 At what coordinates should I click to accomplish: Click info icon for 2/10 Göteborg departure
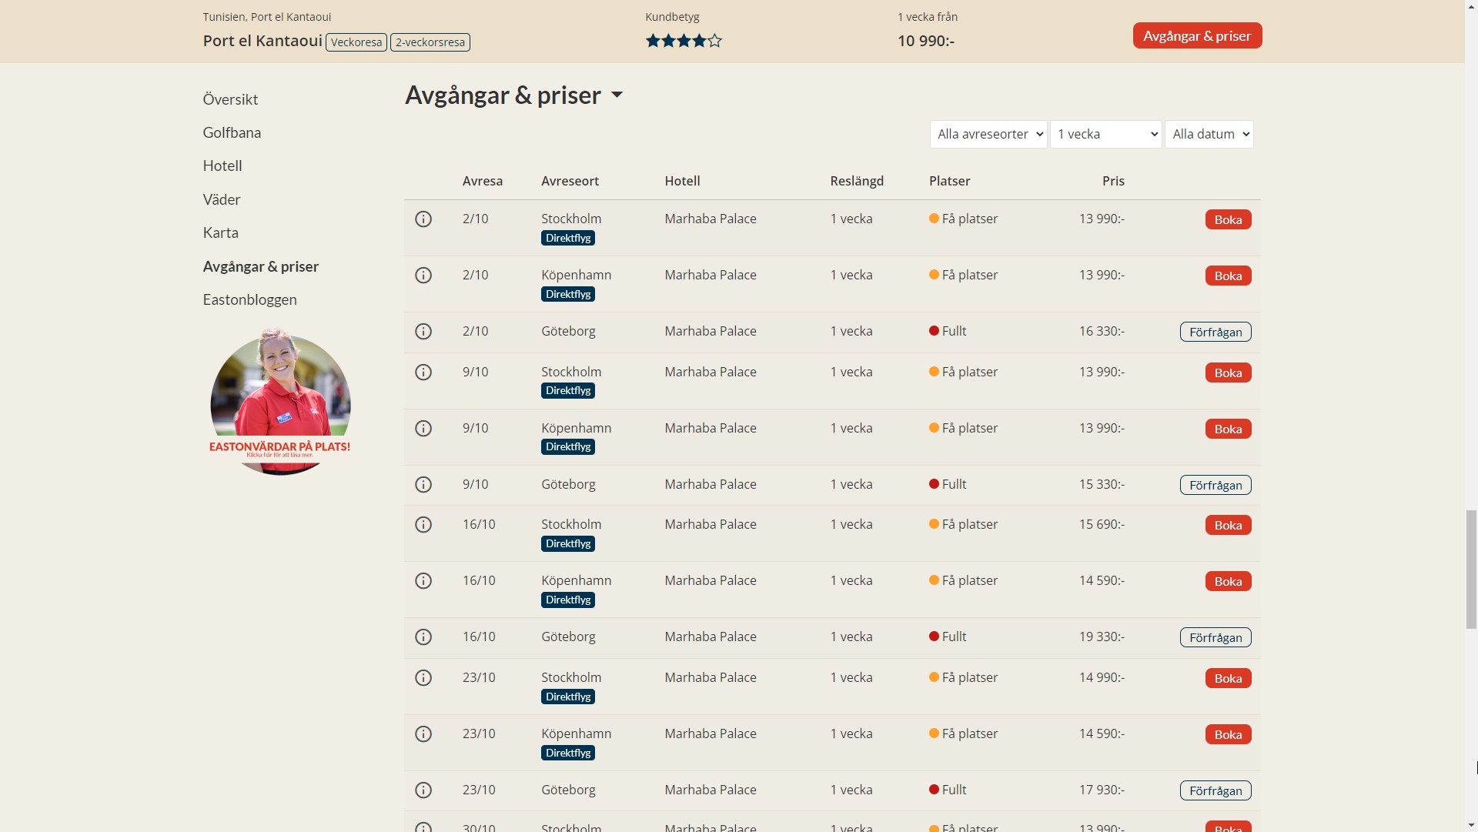point(423,332)
